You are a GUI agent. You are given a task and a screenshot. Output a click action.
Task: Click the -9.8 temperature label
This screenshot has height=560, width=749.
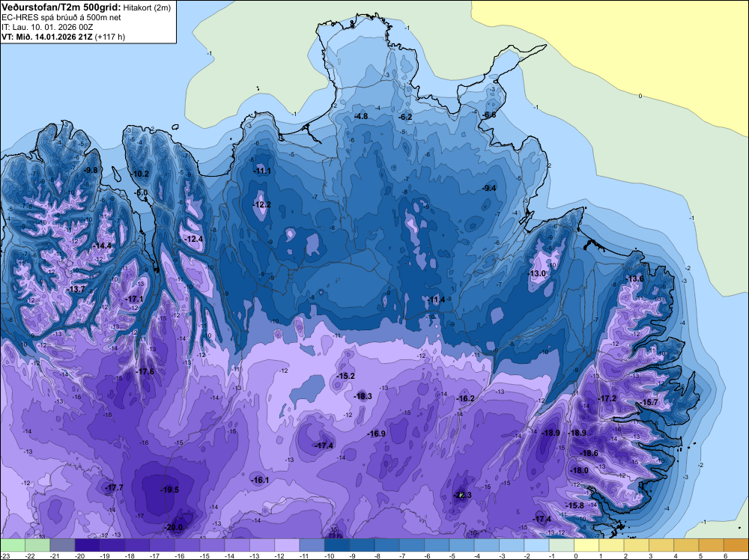coord(91,170)
